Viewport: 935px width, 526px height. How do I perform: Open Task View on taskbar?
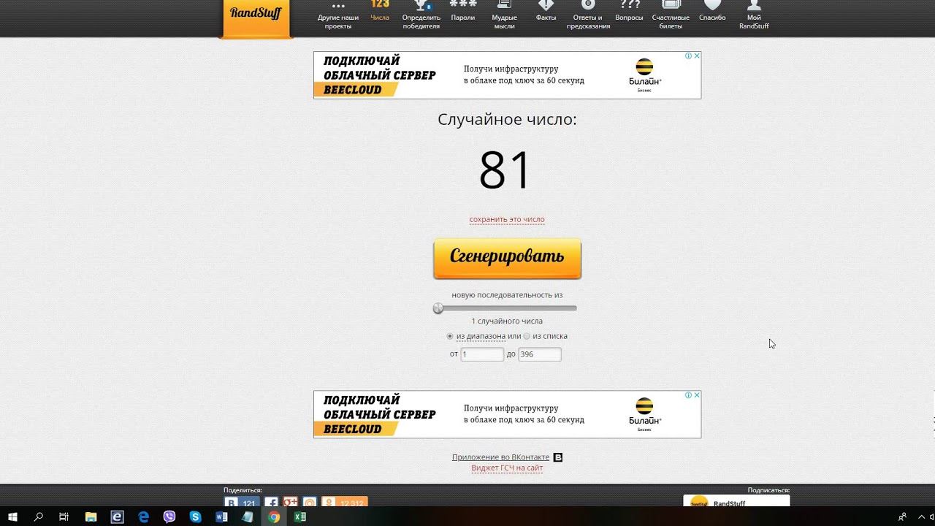[64, 517]
